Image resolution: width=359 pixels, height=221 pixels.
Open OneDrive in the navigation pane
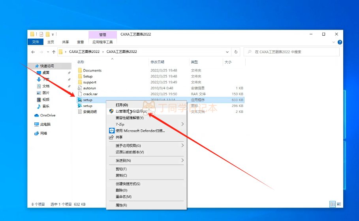47,115
